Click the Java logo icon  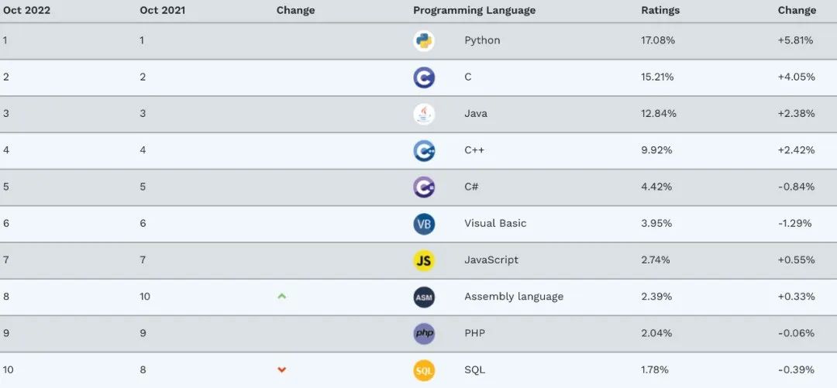[x=424, y=114]
